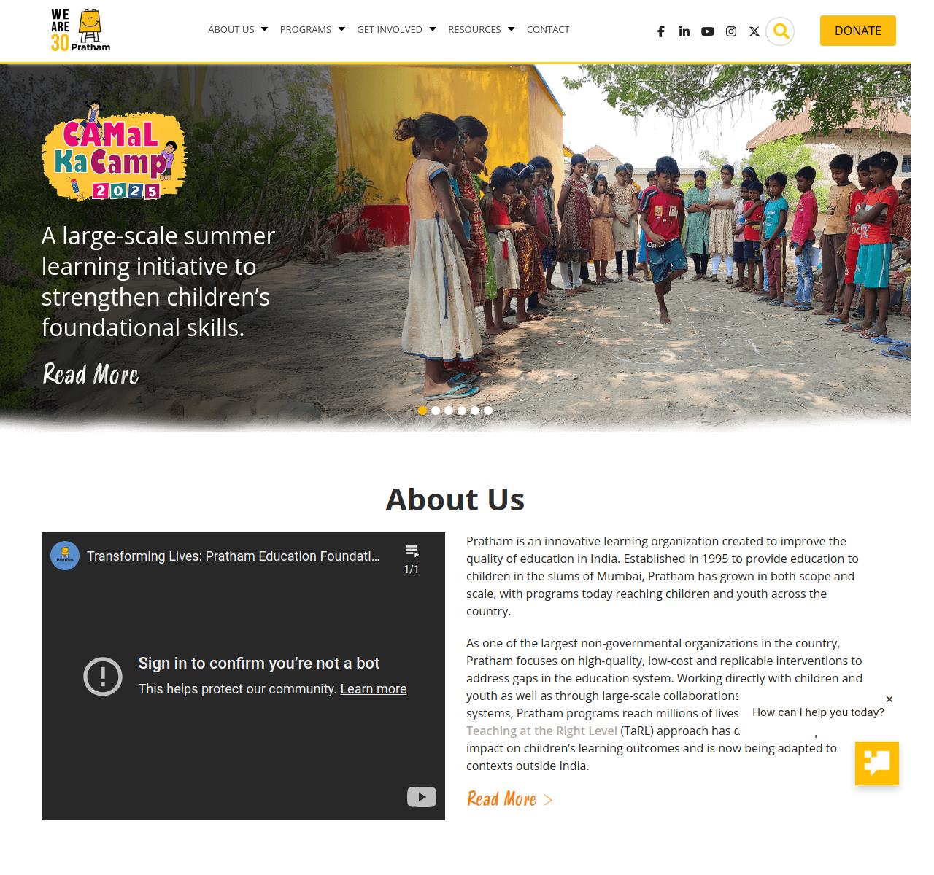Viewport: 934px width, 875px height.
Task: Go to the Contact page
Action: click(548, 29)
